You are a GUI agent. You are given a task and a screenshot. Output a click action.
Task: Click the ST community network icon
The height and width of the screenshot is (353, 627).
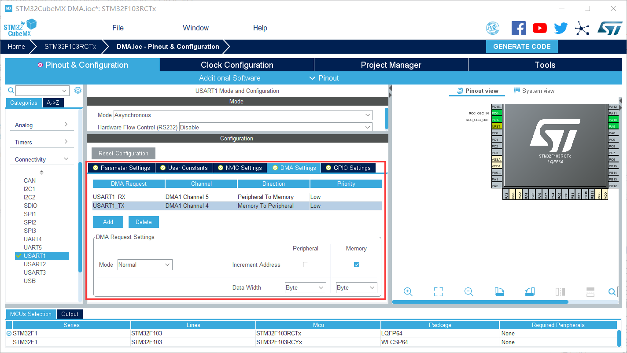coord(582,29)
